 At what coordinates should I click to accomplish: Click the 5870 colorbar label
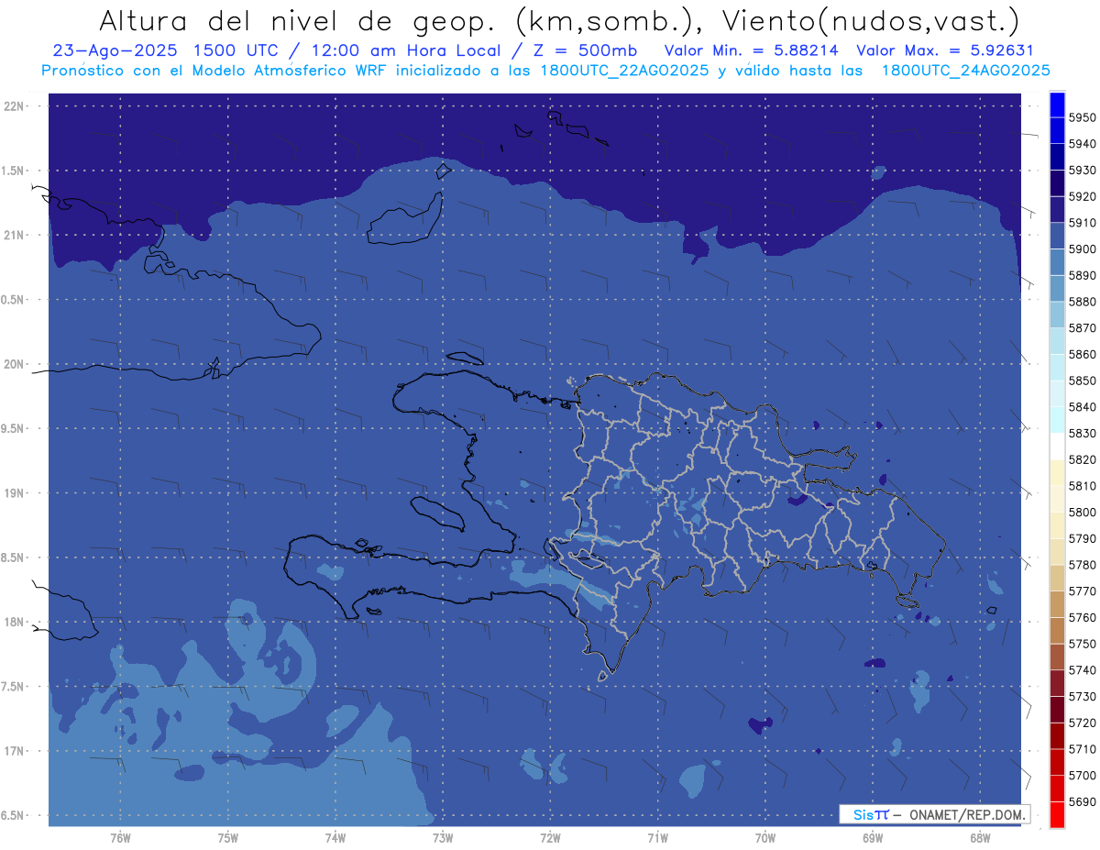click(x=1082, y=328)
